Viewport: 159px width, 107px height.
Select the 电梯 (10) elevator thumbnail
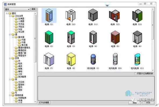tap(71, 15)
